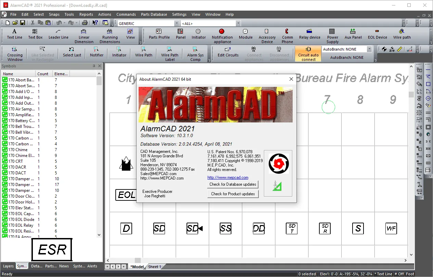This screenshot has height=277, width=433.
Task: Click Check for Database updates button
Action: pos(233,184)
